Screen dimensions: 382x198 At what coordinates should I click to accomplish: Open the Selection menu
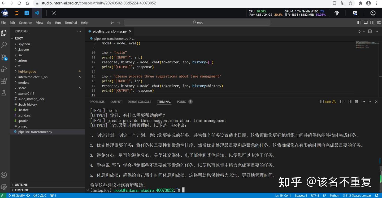pos(25,23)
